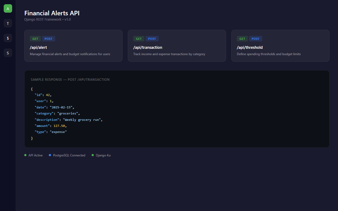Click the green dot next to API Active
Viewport: 338px width, 211px height.
click(25, 155)
